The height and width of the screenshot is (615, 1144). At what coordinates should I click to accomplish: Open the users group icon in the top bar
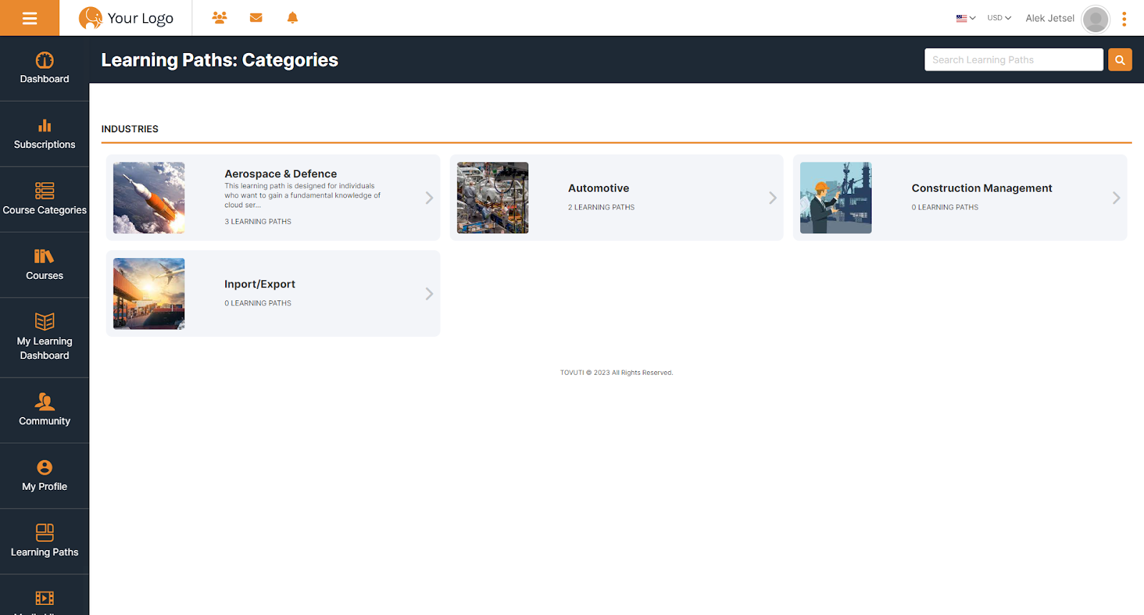click(220, 18)
